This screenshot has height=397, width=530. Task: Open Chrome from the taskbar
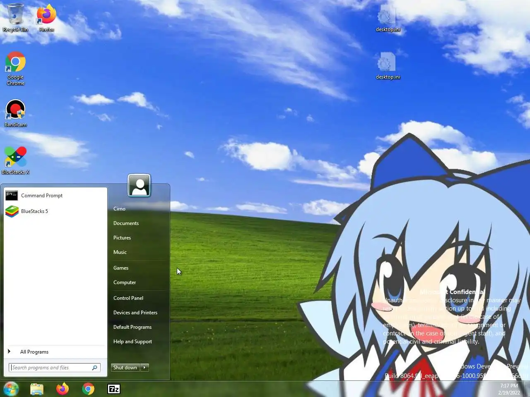coord(88,389)
